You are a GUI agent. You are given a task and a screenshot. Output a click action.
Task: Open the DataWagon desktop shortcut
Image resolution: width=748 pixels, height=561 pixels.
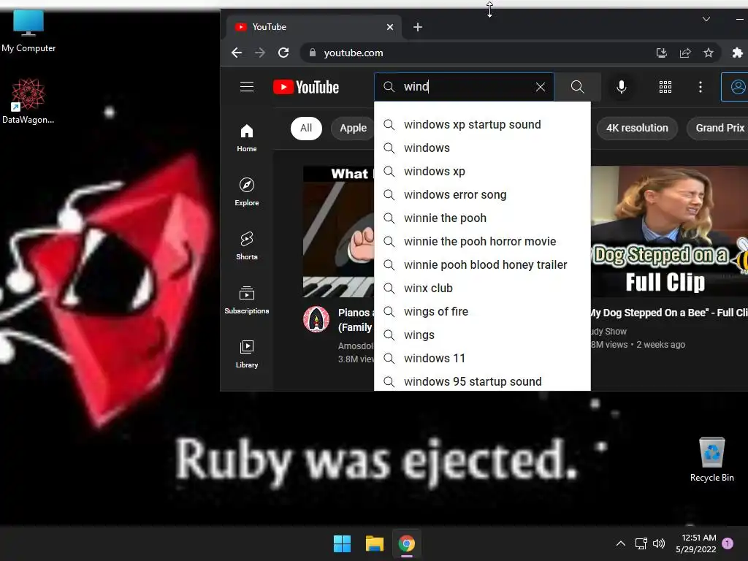[x=28, y=101]
